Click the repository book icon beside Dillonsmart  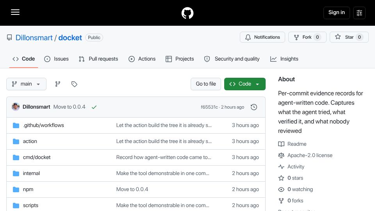pyautogui.click(x=9, y=38)
